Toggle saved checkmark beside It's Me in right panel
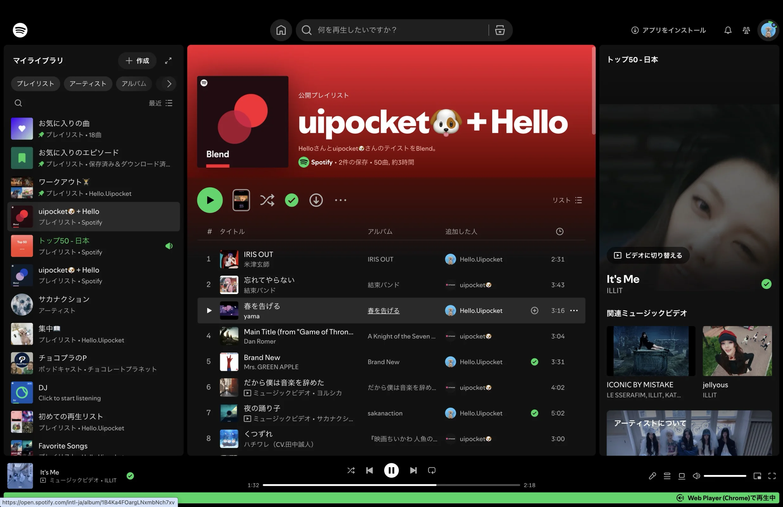This screenshot has width=783, height=507. click(x=766, y=284)
